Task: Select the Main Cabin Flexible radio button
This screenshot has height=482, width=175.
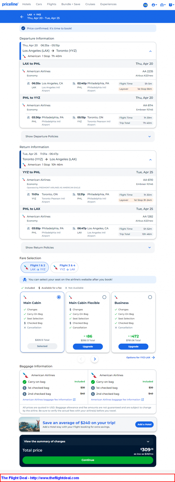Action: pos(104,297)
